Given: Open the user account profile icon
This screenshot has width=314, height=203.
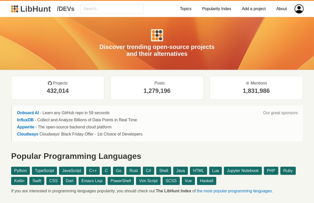Looking at the screenshot, I should click(299, 9).
